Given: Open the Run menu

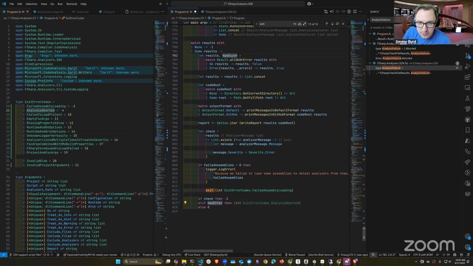Looking at the screenshot, I should pos(60,4).
